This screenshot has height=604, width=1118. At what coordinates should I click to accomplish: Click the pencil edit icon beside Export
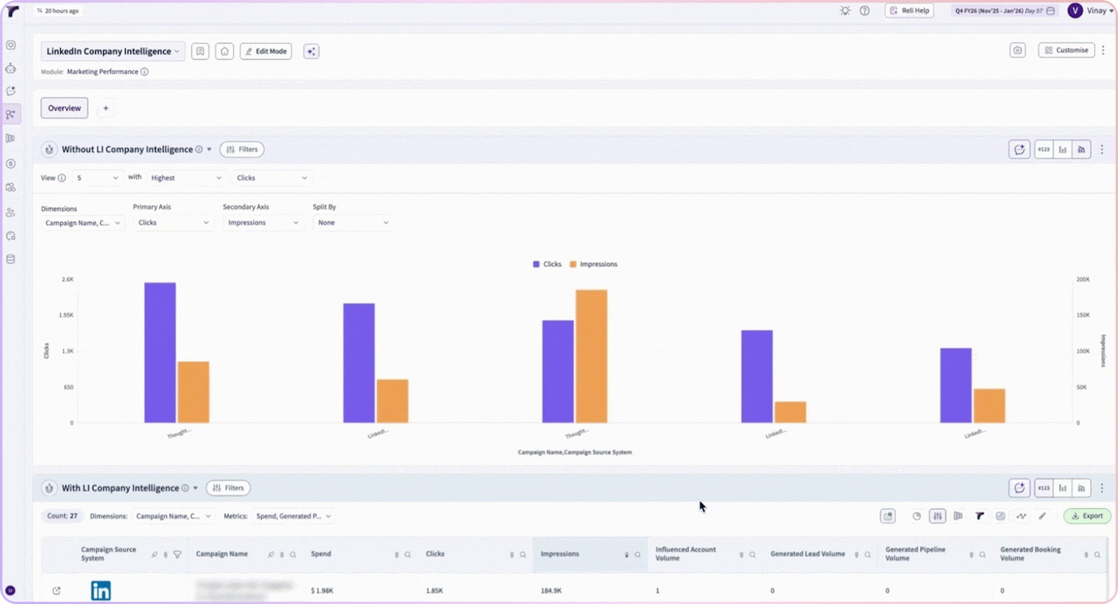pos(1042,516)
